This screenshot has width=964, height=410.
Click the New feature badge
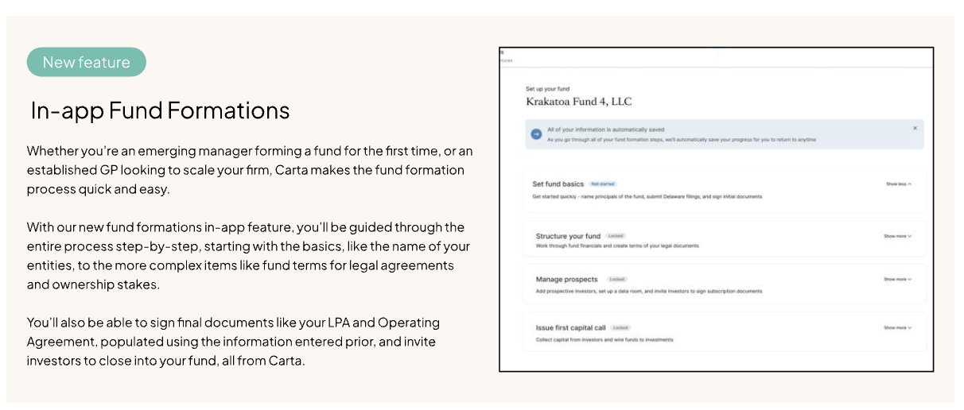87,62
